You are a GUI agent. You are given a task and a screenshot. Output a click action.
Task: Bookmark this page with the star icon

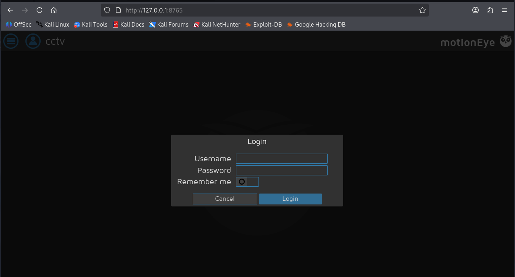tap(422, 10)
